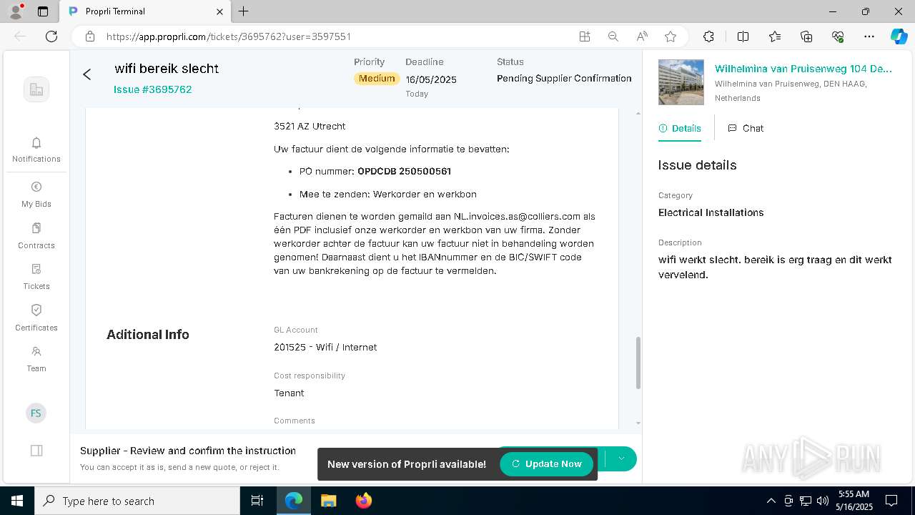This screenshot has width=915, height=515.
Task: Open the Favorites list icon
Action: [775, 36]
